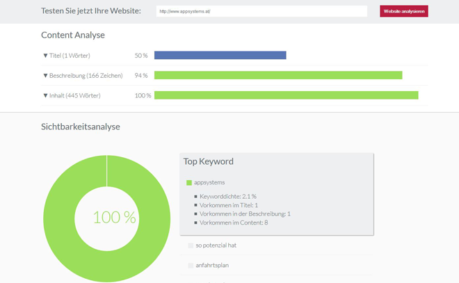Image resolution: width=459 pixels, height=283 pixels.
Task: Toggle the Inhalt (445 Wörter) disclosure arrow
Action: coord(46,95)
